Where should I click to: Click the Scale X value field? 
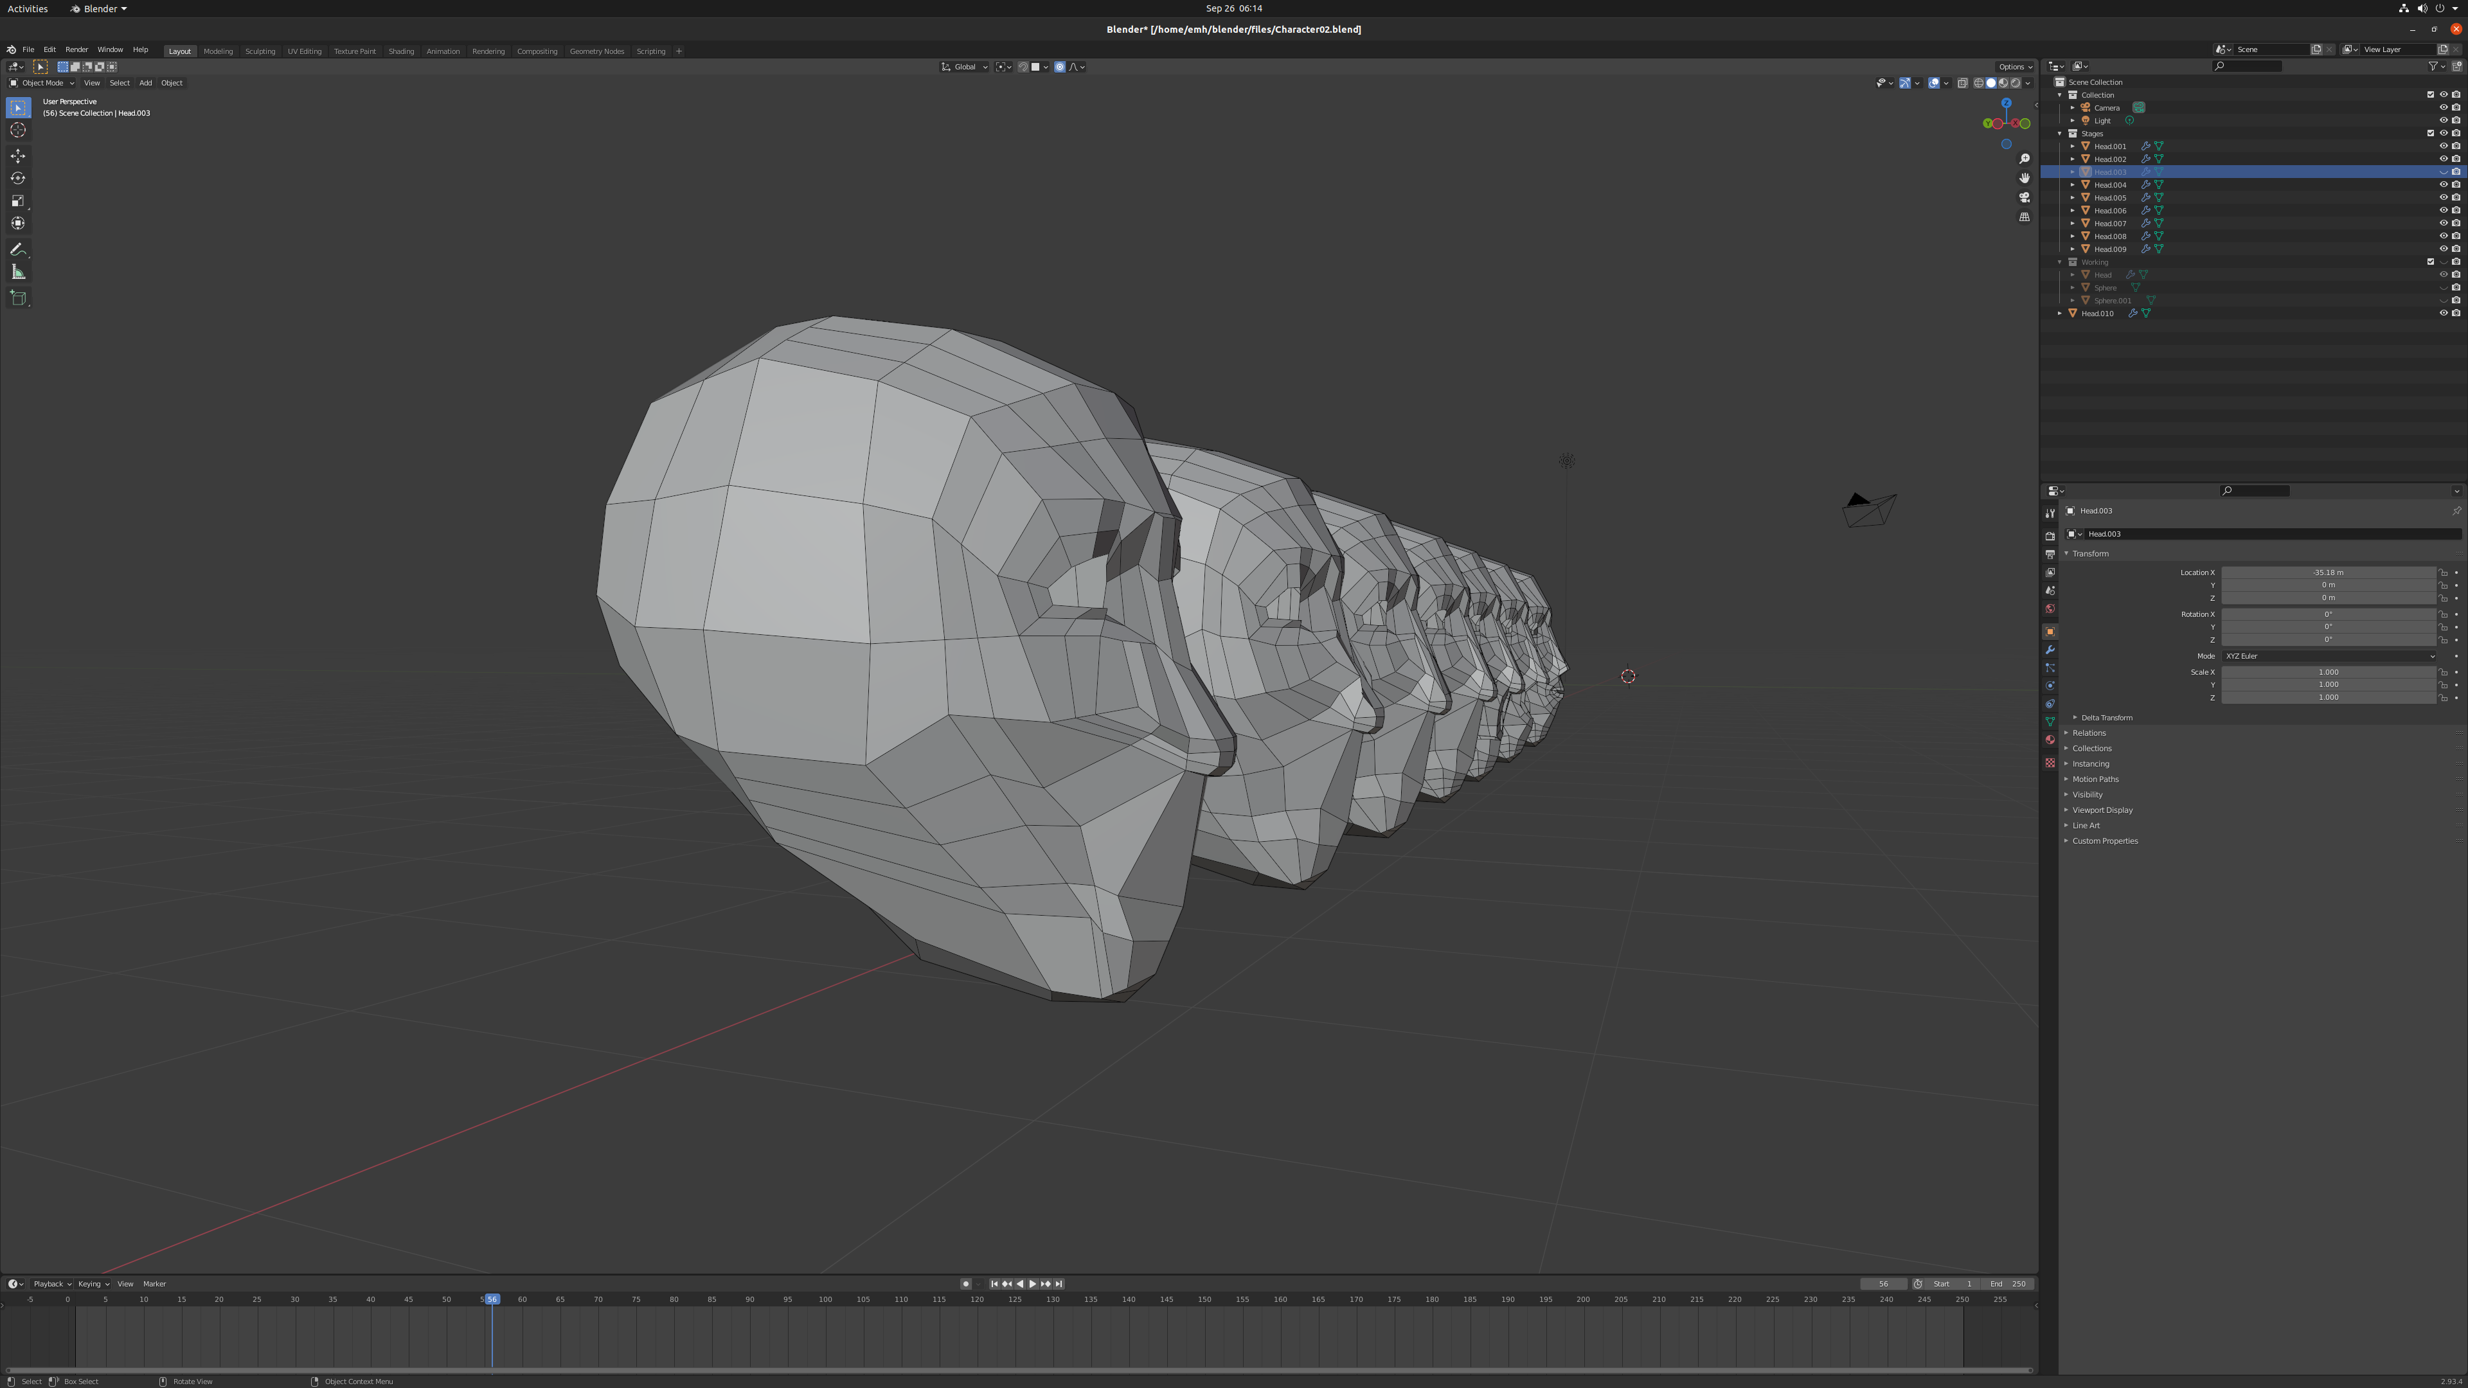2328,672
